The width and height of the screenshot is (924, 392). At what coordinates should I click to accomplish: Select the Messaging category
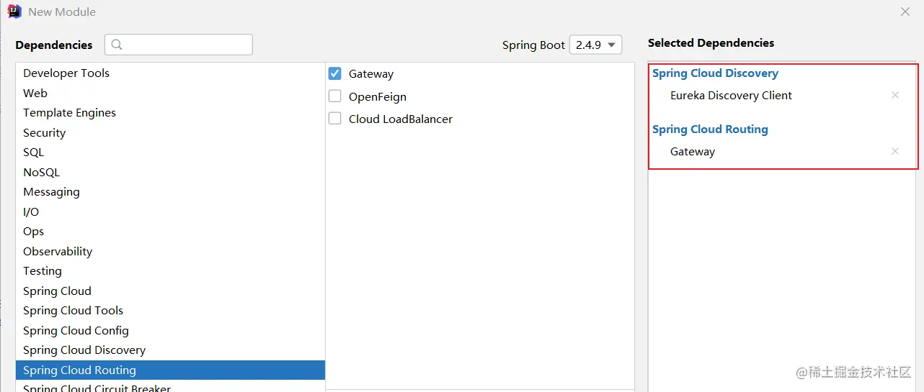[x=170, y=191]
